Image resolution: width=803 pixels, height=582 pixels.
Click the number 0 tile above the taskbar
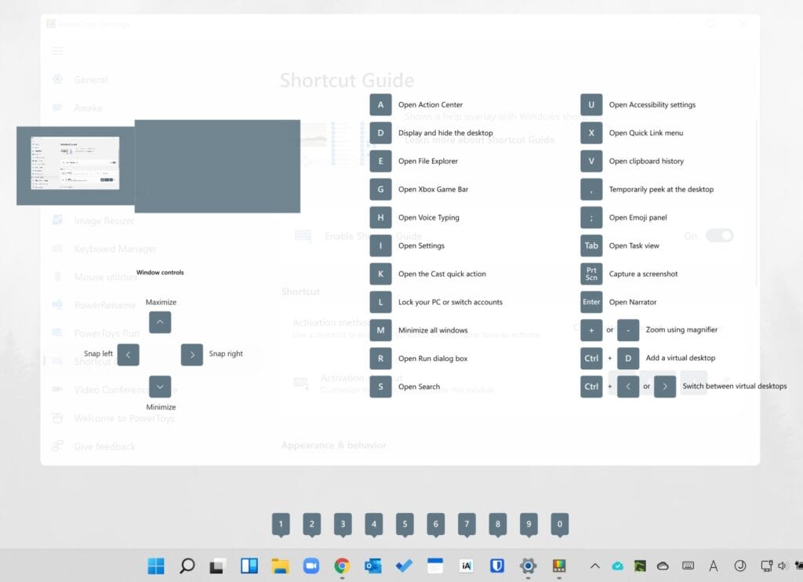pyautogui.click(x=560, y=524)
